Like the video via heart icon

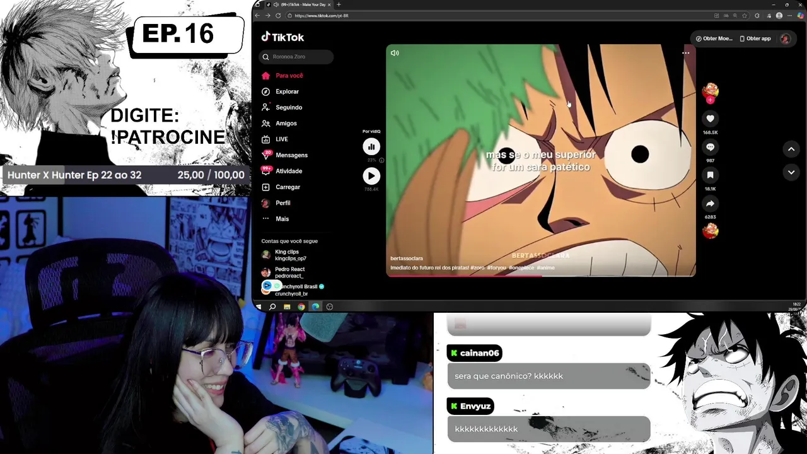(x=710, y=119)
